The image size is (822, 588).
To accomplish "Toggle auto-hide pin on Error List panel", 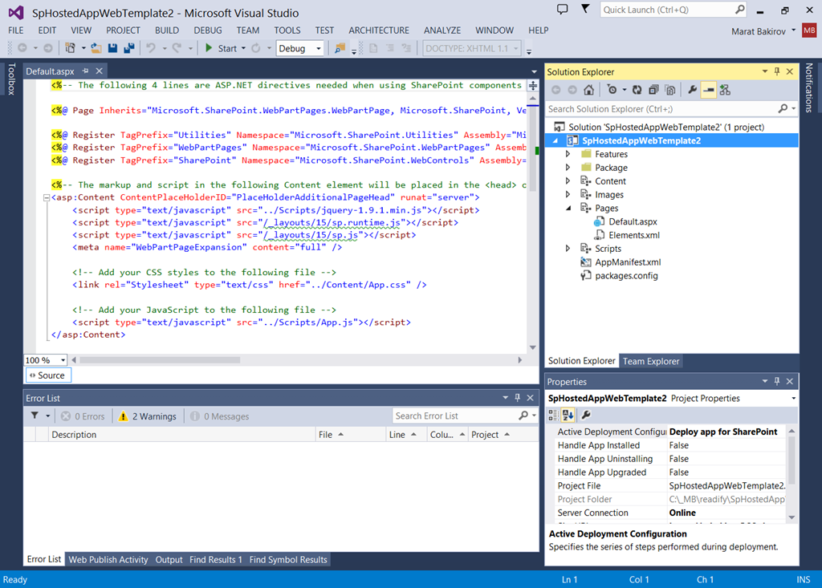I will point(518,398).
